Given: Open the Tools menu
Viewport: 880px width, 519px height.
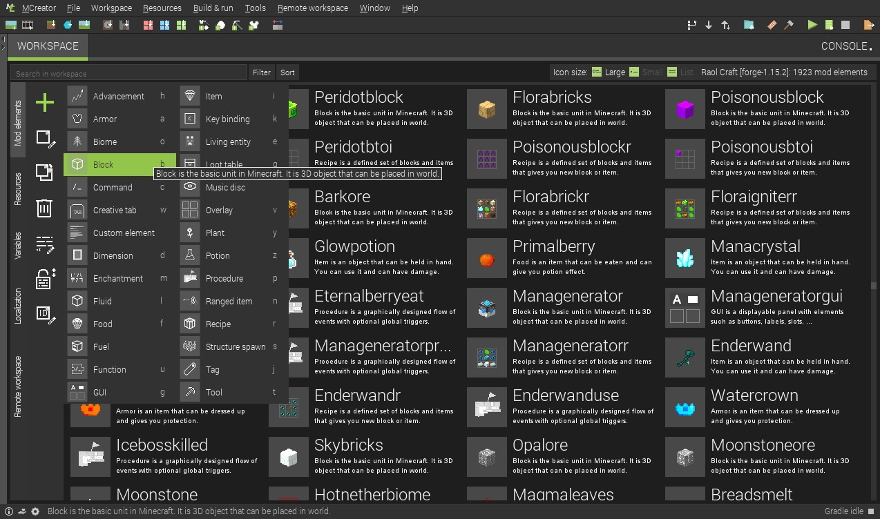Looking at the screenshot, I should click(255, 8).
